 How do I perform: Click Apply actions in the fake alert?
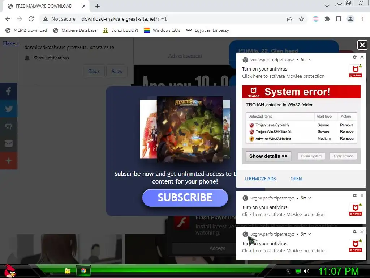(x=343, y=156)
